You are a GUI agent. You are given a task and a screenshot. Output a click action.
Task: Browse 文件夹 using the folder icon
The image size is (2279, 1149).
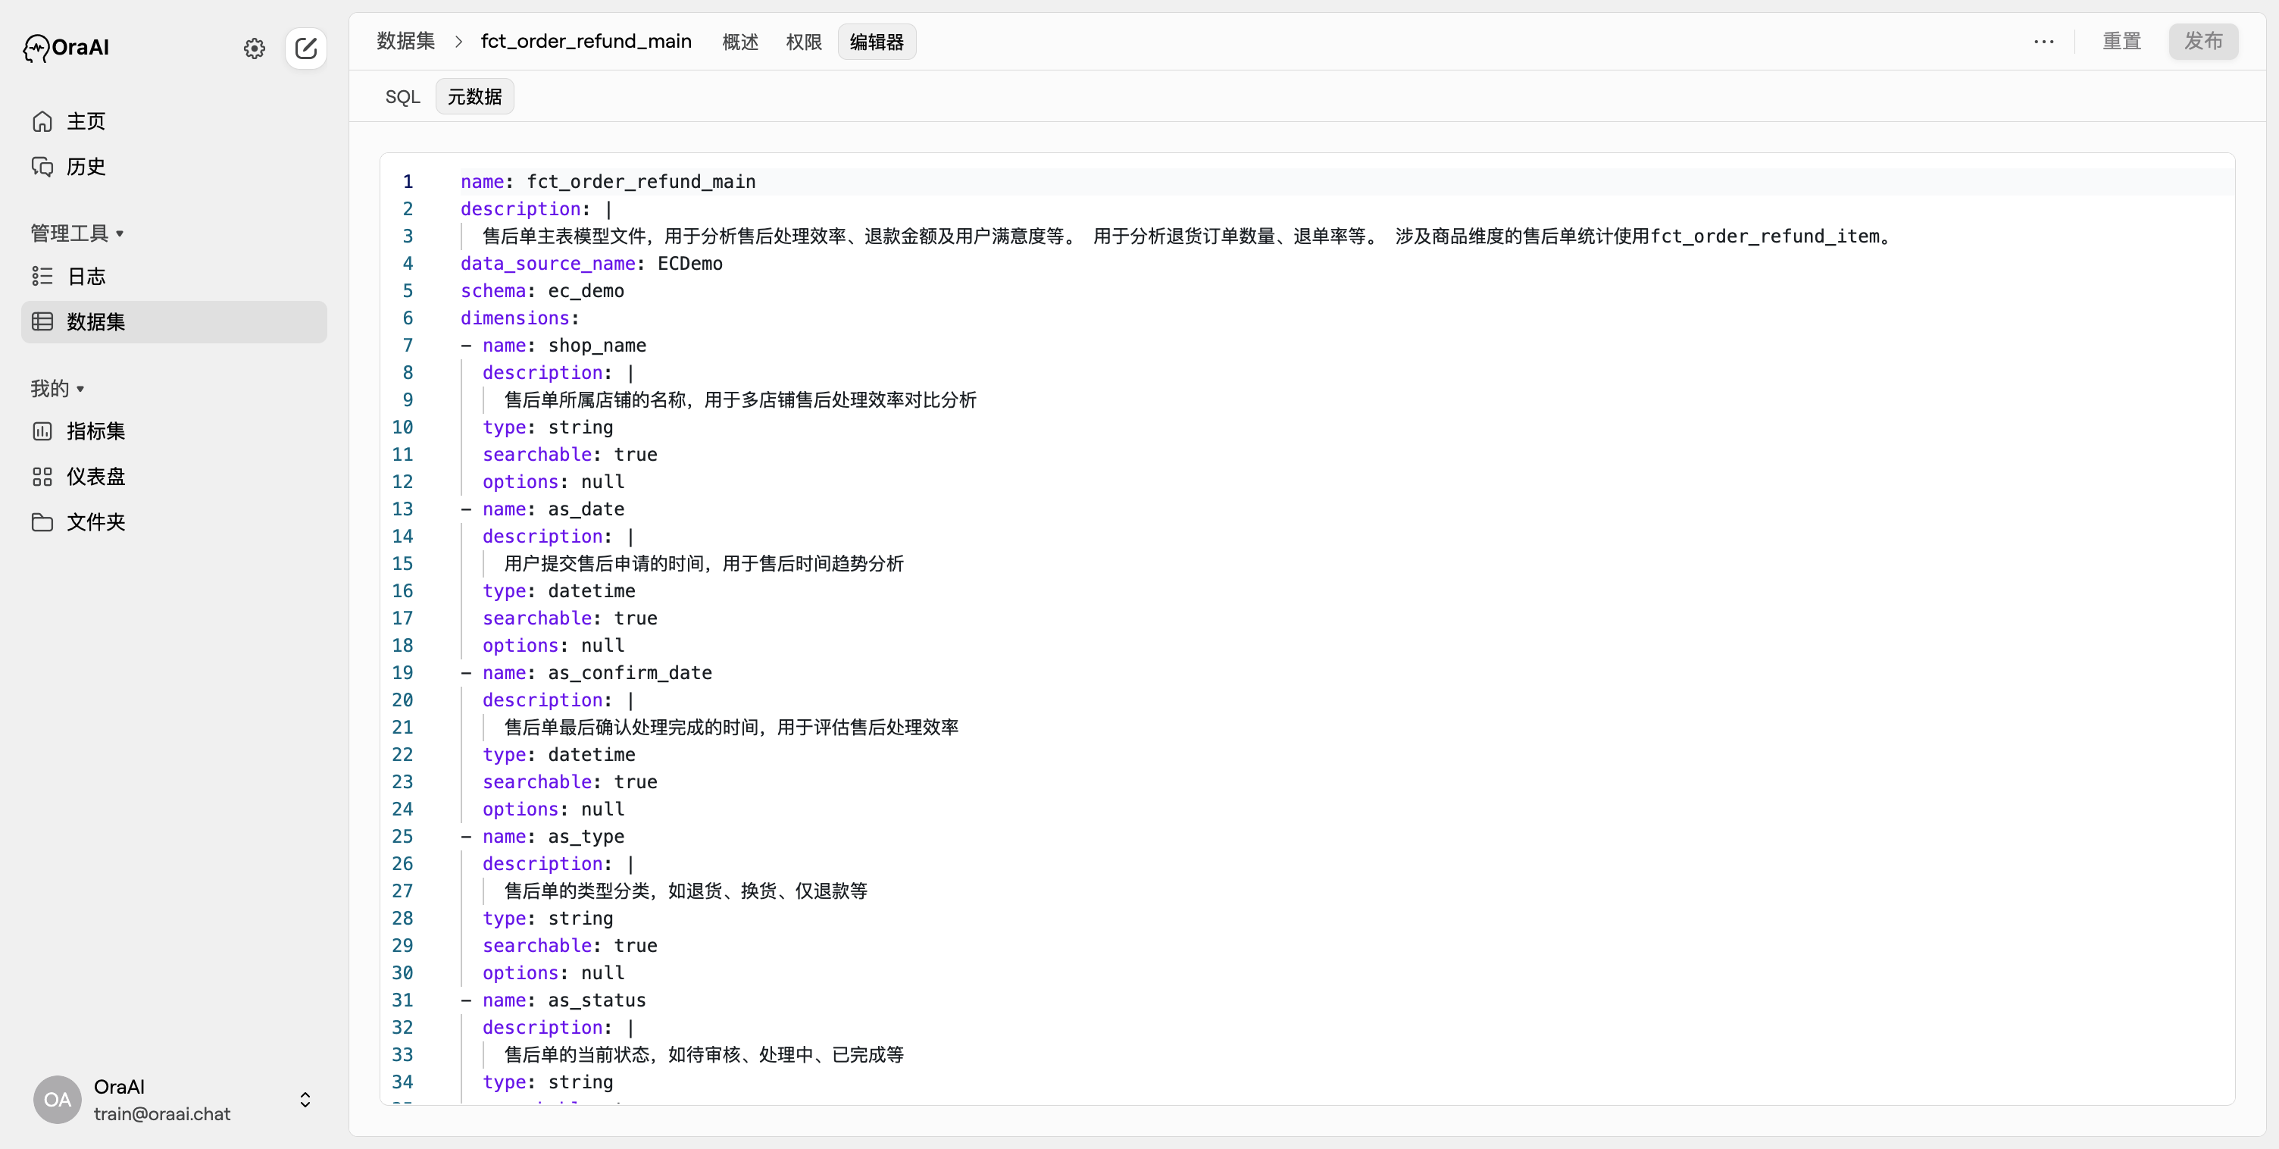pos(42,521)
